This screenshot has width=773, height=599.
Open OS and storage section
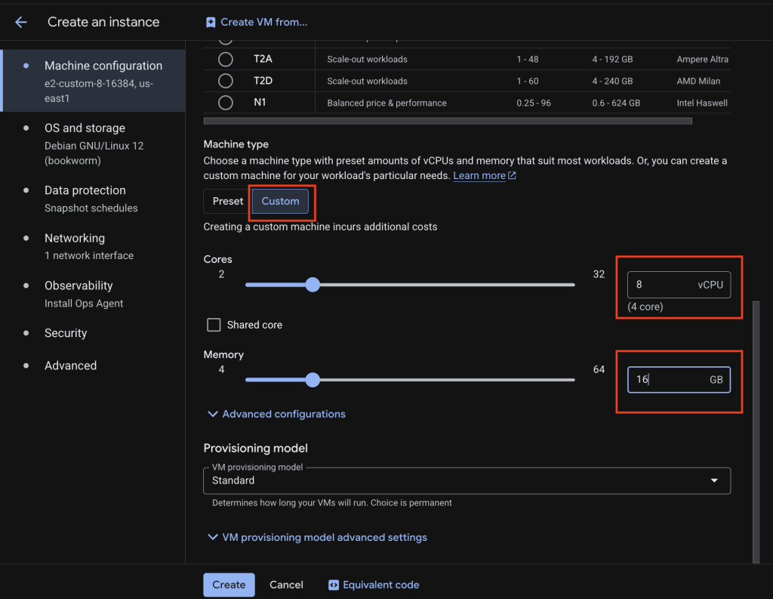pyautogui.click(x=94, y=144)
